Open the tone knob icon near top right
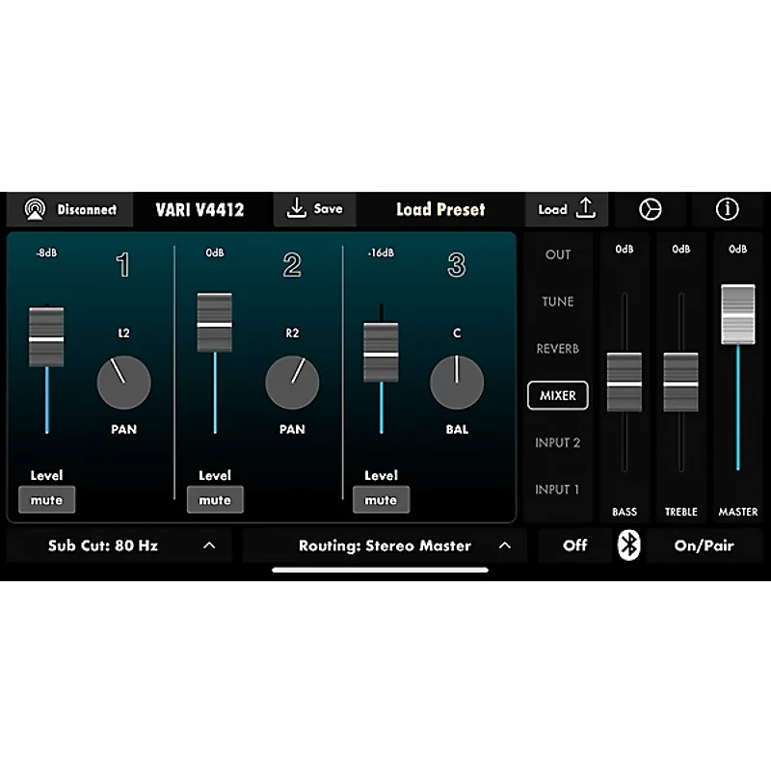 [650, 209]
